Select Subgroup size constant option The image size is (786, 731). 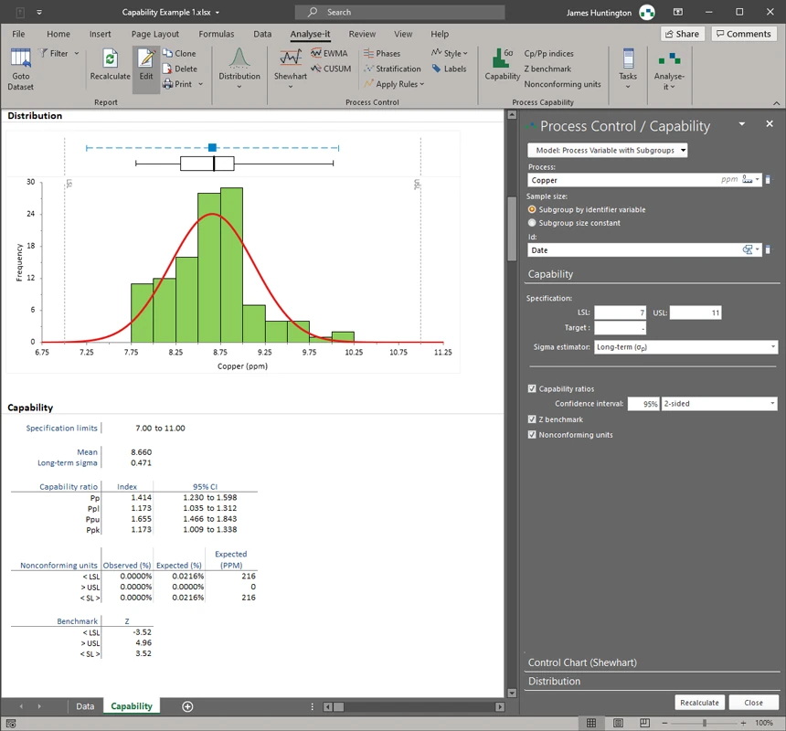pos(533,223)
